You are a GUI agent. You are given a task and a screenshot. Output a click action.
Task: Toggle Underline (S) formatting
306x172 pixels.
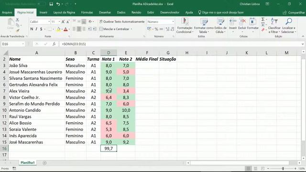point(41,29)
